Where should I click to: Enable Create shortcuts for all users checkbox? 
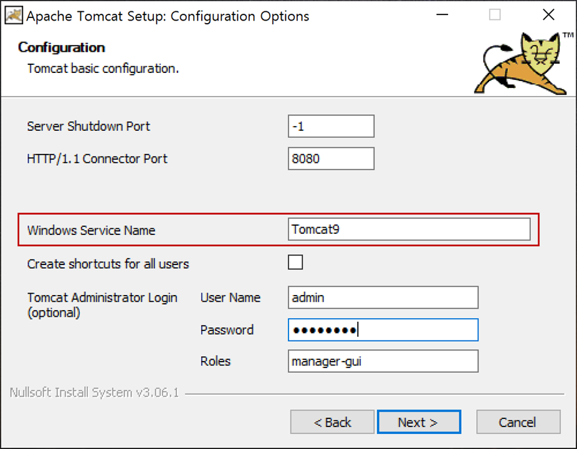click(x=295, y=263)
